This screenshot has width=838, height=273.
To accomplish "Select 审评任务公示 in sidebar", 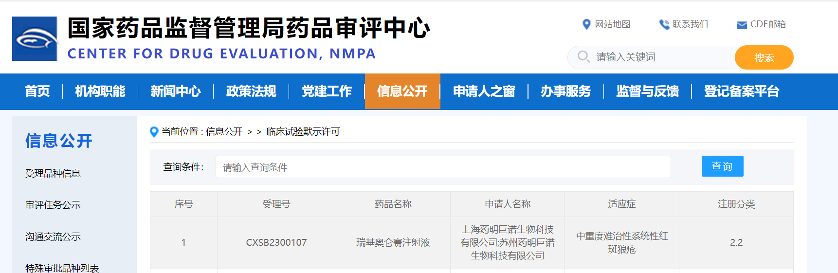I will [x=53, y=205].
